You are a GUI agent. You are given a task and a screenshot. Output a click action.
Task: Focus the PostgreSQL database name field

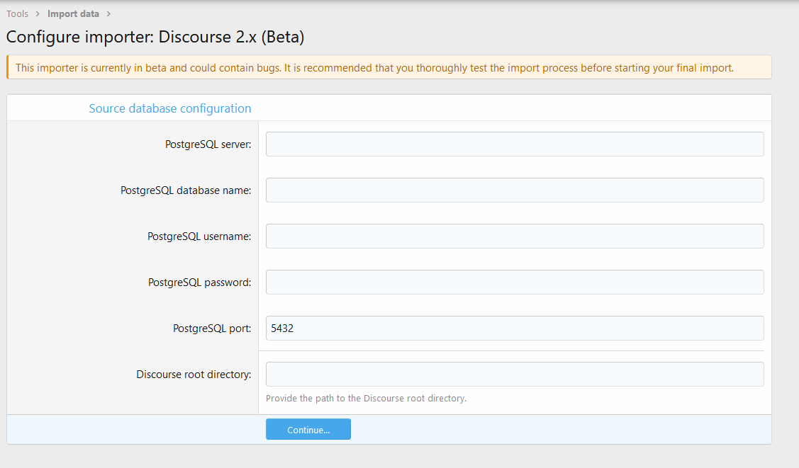click(515, 190)
